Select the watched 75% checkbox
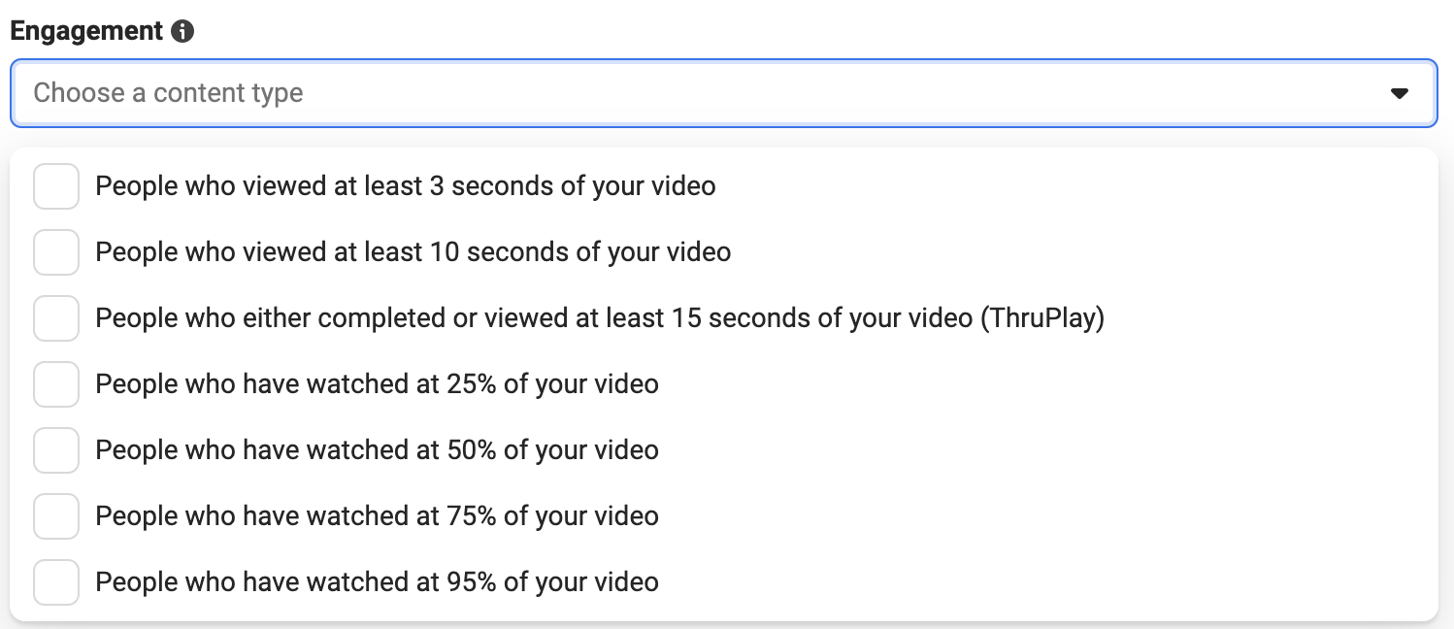Viewport: 1454px width, 629px height. 56,516
